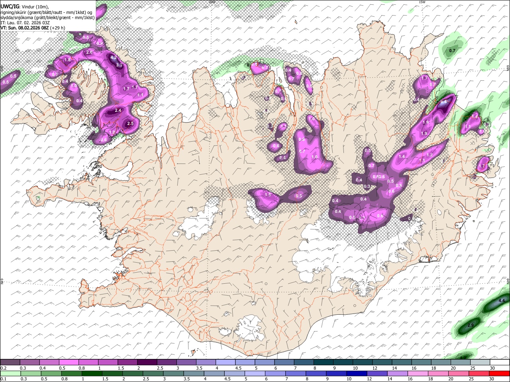Viewport: 510px width, 382px height.
Task: Click the 1.2 snowfall value
Action: (x=430, y=155)
